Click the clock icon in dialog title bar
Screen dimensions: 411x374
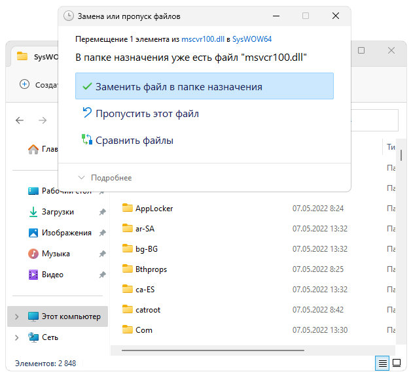69,16
